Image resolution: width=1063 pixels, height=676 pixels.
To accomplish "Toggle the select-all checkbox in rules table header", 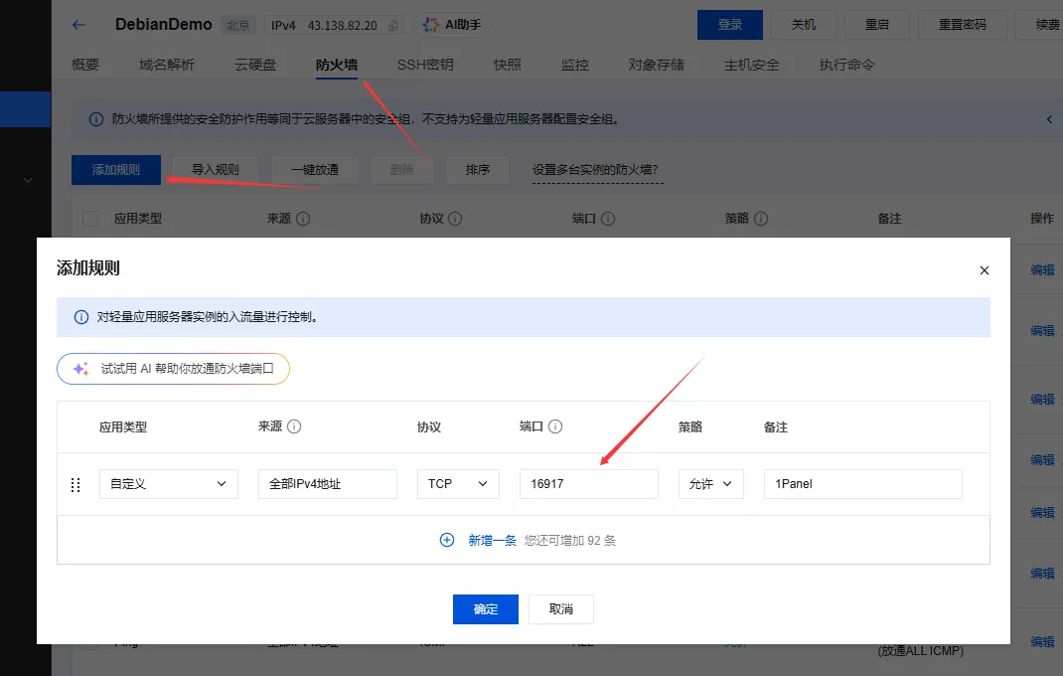I will (90, 218).
